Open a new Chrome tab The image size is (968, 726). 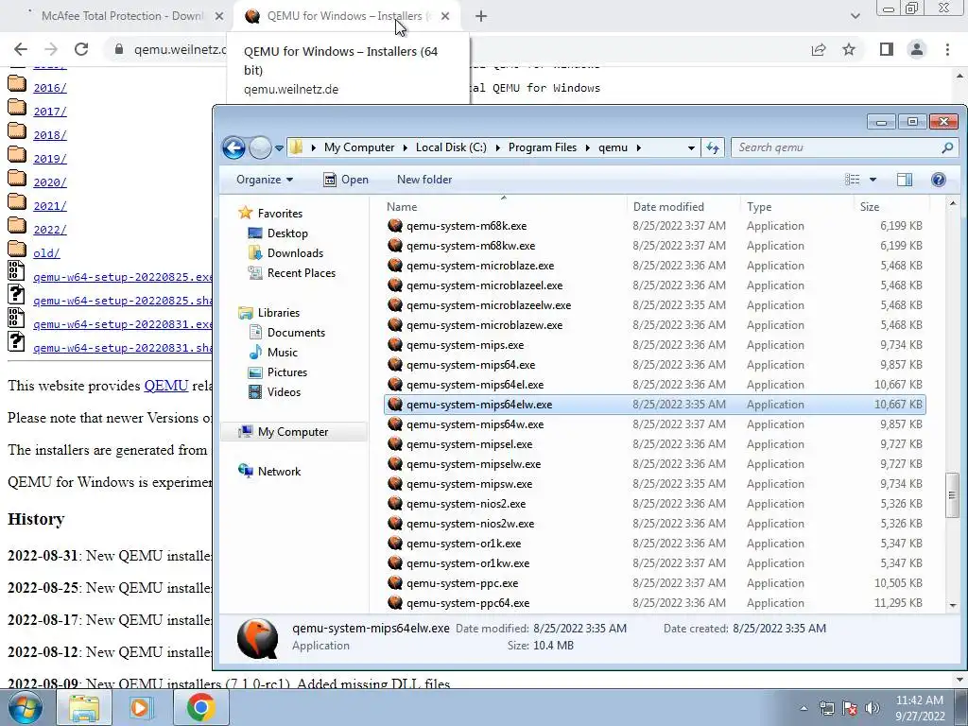click(481, 17)
